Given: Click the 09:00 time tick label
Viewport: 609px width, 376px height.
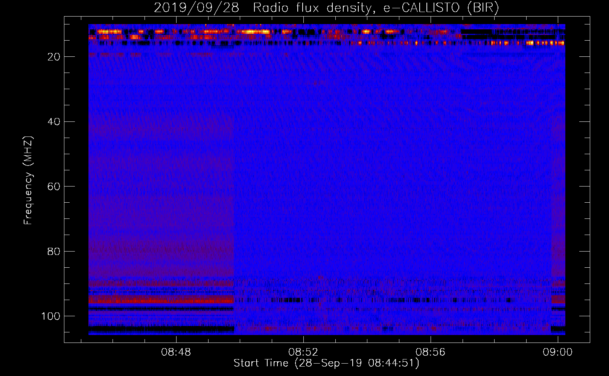Looking at the screenshot, I should [557, 352].
